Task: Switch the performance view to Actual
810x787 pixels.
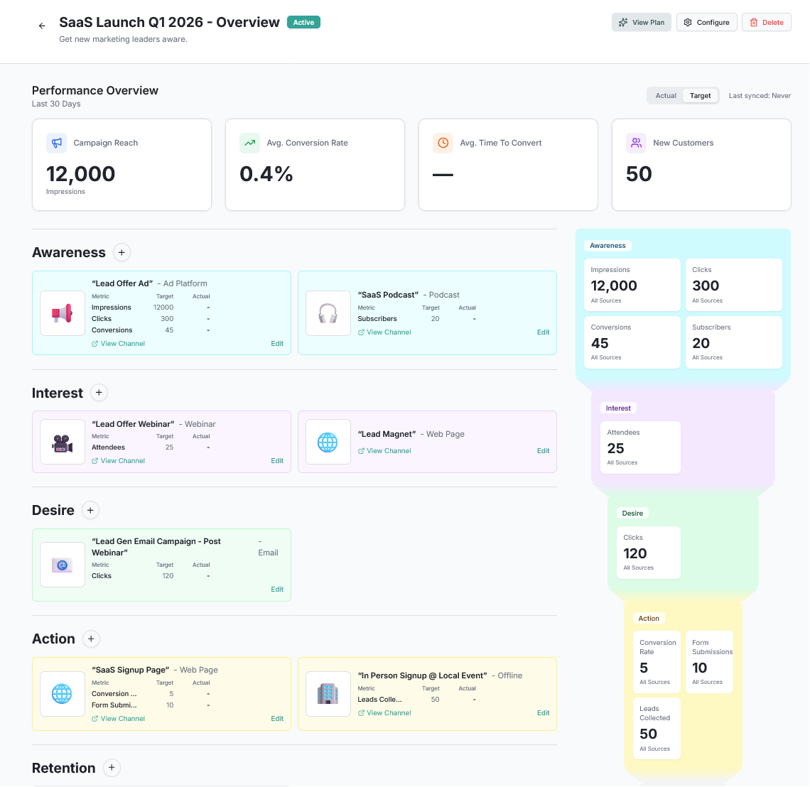Action: click(x=666, y=96)
